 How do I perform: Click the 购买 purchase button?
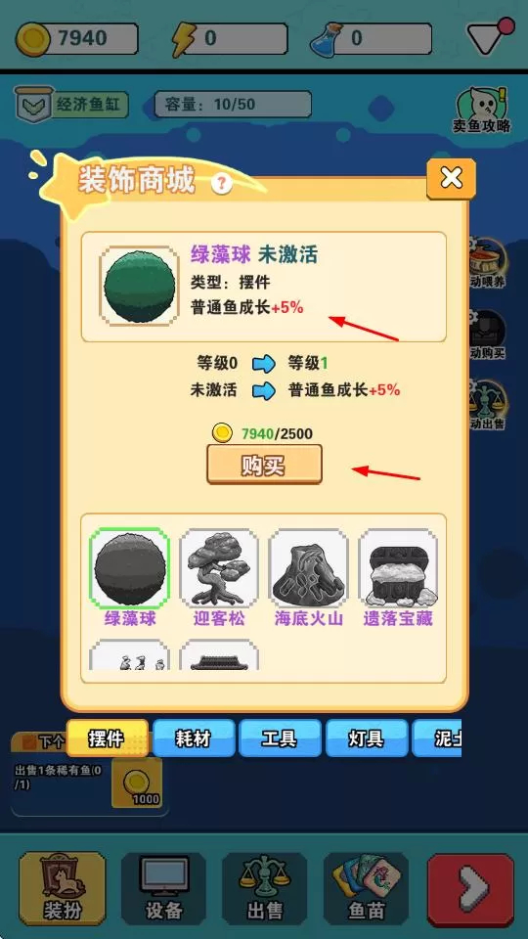(264, 464)
